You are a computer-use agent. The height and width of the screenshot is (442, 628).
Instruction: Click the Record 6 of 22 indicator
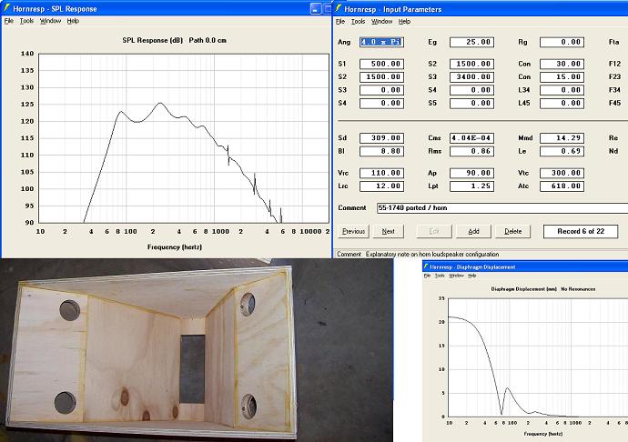581,231
